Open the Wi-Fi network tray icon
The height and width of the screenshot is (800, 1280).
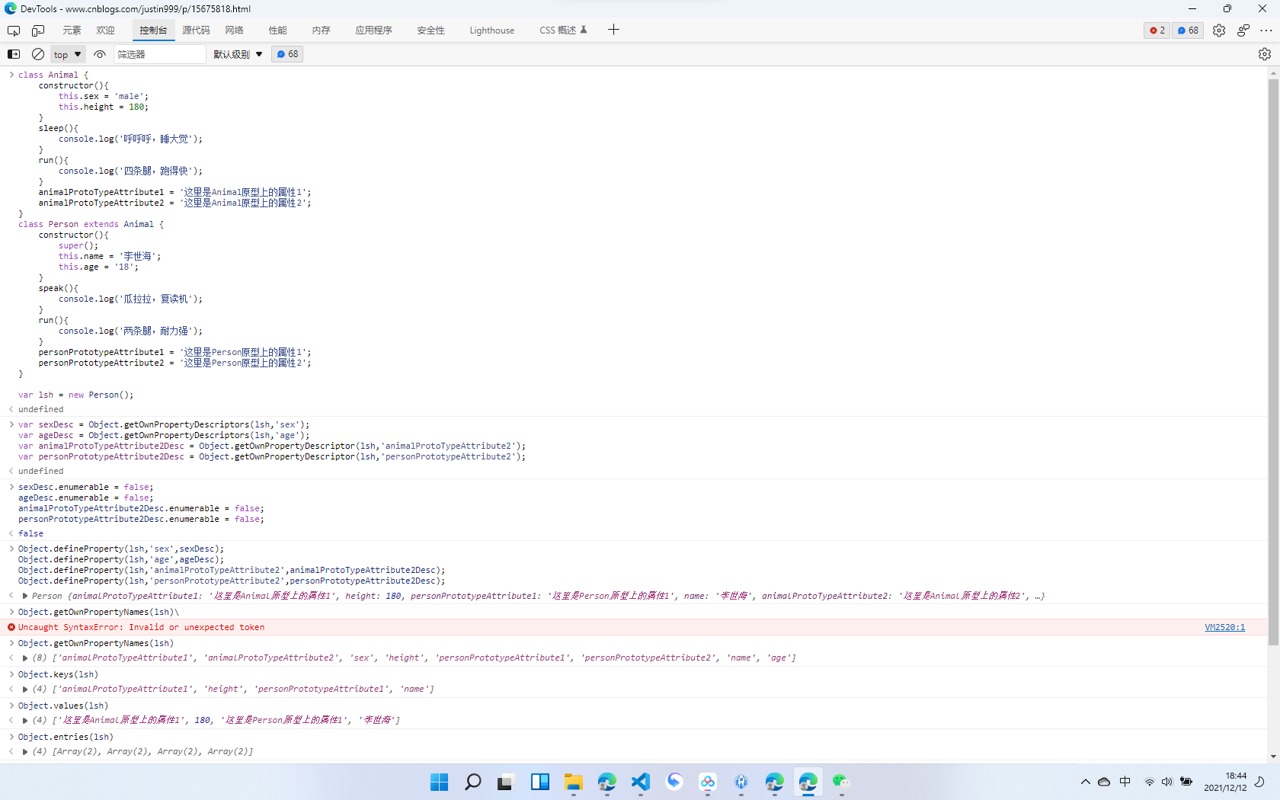tap(1149, 782)
